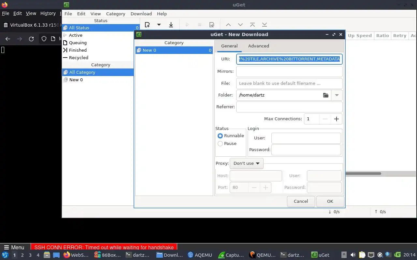Increase Max Connections with plus button

click(337, 119)
